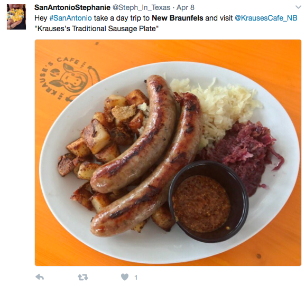This screenshot has height=286, width=305.
Task: Open the sausage plate photo by its sausages
Action: 146,155
